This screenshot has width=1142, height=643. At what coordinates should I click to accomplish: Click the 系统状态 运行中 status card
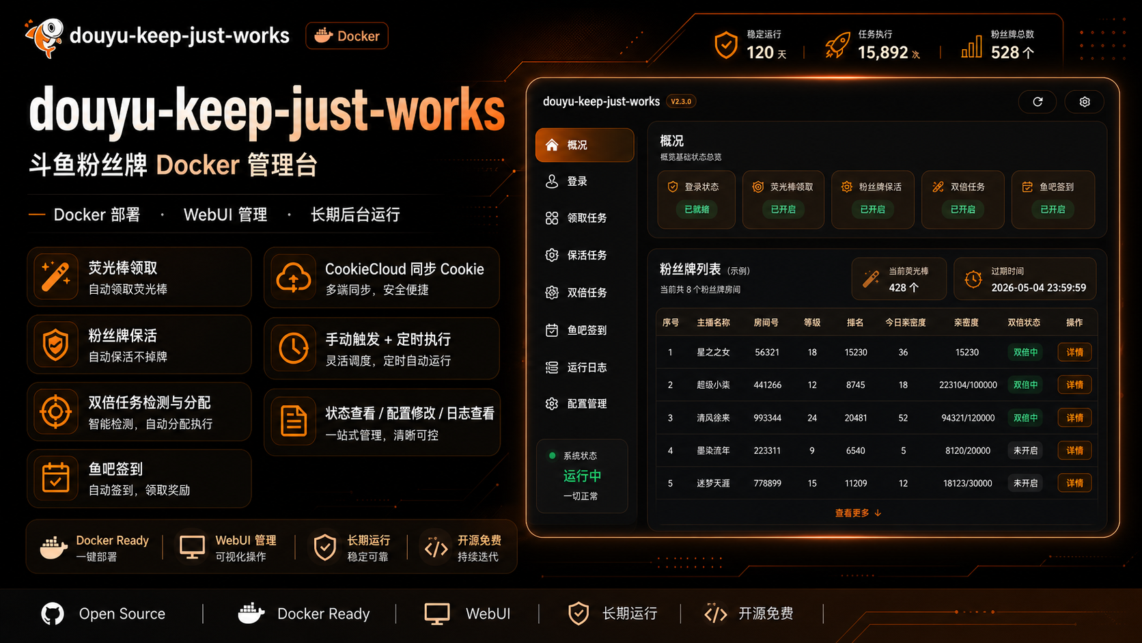point(582,476)
